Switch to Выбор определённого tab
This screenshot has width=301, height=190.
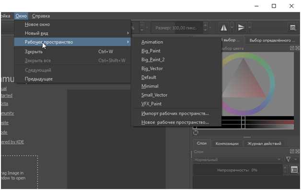point(272,41)
